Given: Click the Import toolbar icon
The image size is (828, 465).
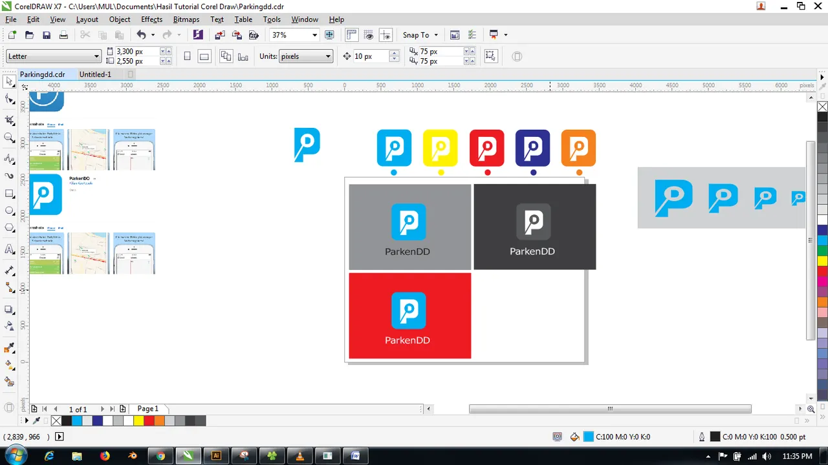Looking at the screenshot, I should (x=219, y=35).
